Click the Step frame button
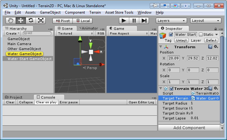Image resolution: width=227 pixels, height=140 pixels. click(144, 21)
